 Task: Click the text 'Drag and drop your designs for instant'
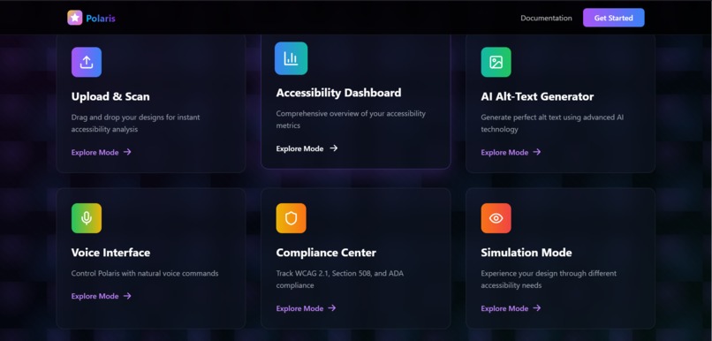(135, 117)
